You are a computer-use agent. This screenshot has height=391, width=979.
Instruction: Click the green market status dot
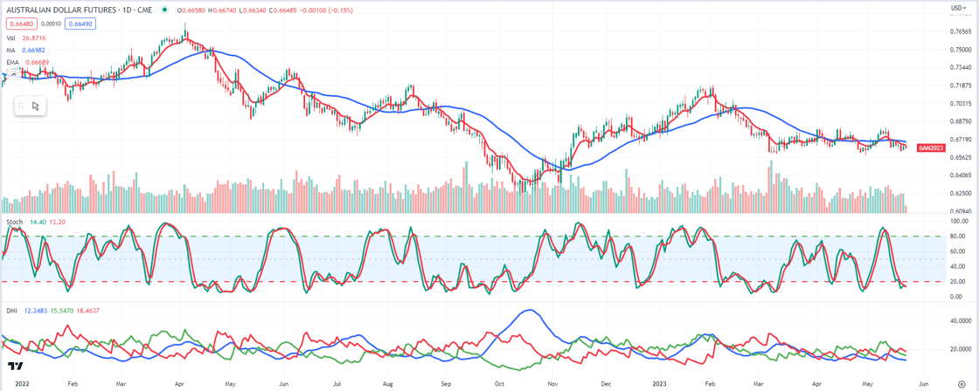coord(164,10)
